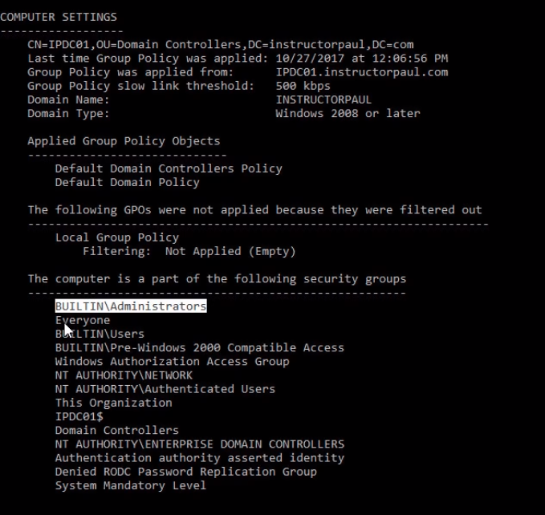Screen dimensions: 545x515
Task: Click NT AUTHORITY\ENTERPRISE DOMAIN CONTROLLERS line
Action: (199, 444)
